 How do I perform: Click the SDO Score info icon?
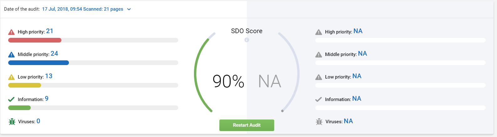tap(247, 40)
